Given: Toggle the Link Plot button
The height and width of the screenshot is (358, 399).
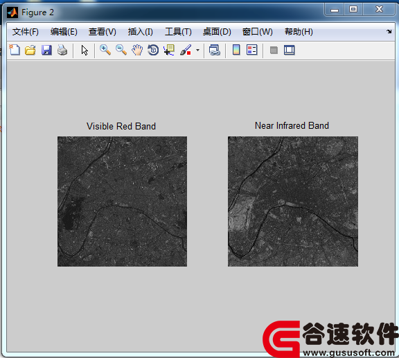Looking at the screenshot, I should pos(215,50).
